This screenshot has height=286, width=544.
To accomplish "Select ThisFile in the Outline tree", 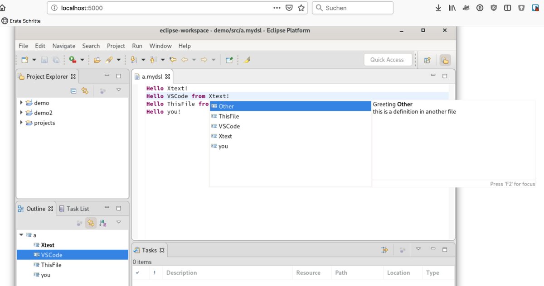I will pos(51,265).
